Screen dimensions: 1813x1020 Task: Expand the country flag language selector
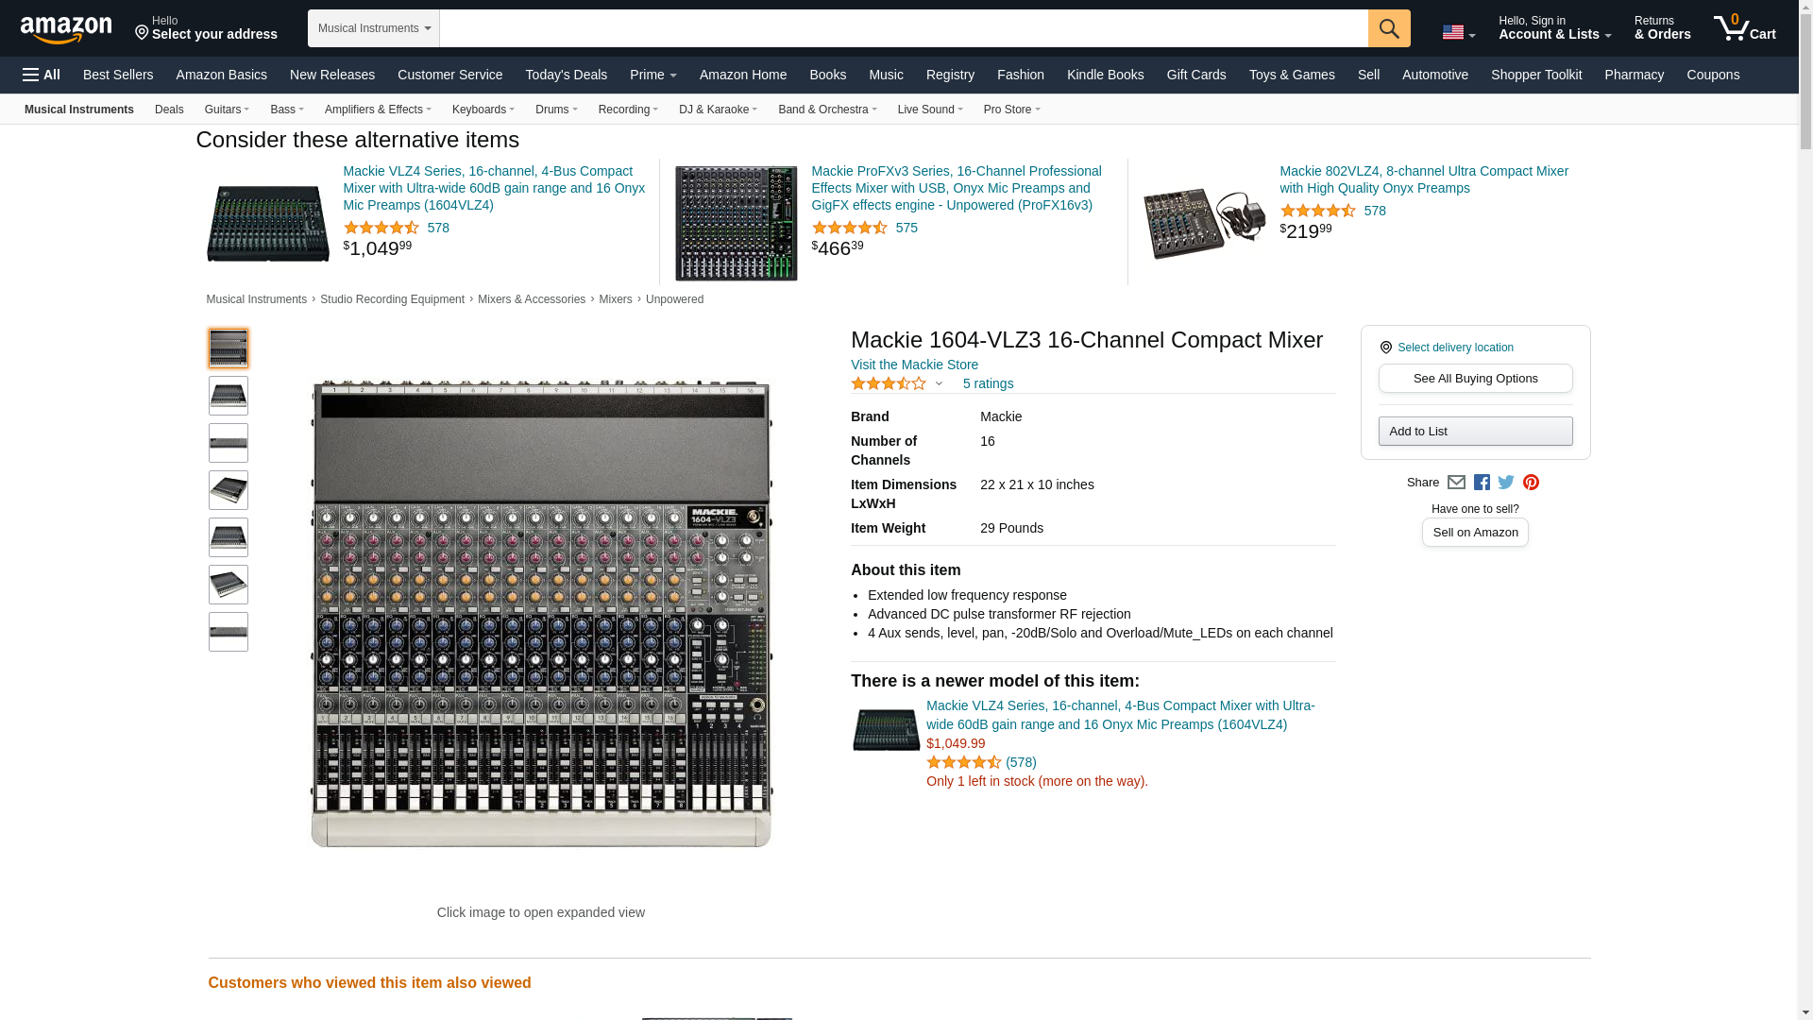click(1458, 33)
